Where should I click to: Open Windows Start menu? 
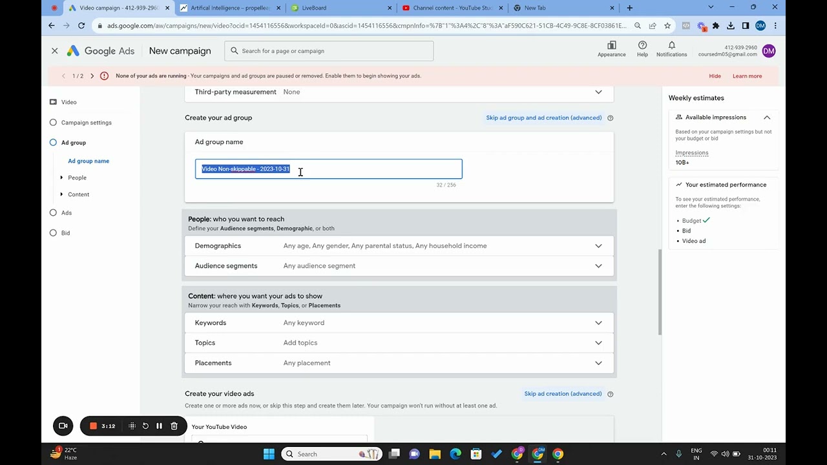269,454
